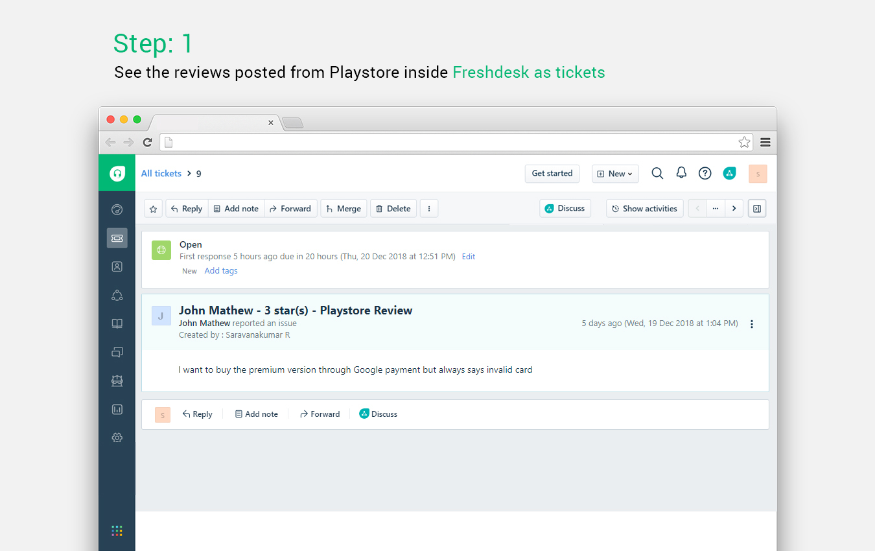
Task: Open the Contacts sidebar icon
Action: 117,266
